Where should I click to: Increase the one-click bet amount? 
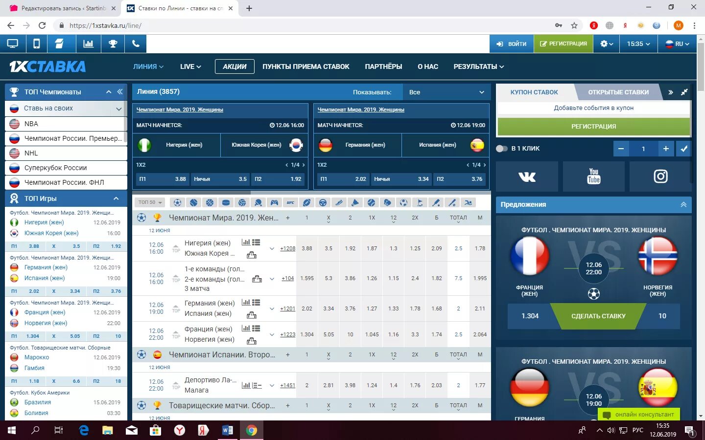click(x=666, y=149)
